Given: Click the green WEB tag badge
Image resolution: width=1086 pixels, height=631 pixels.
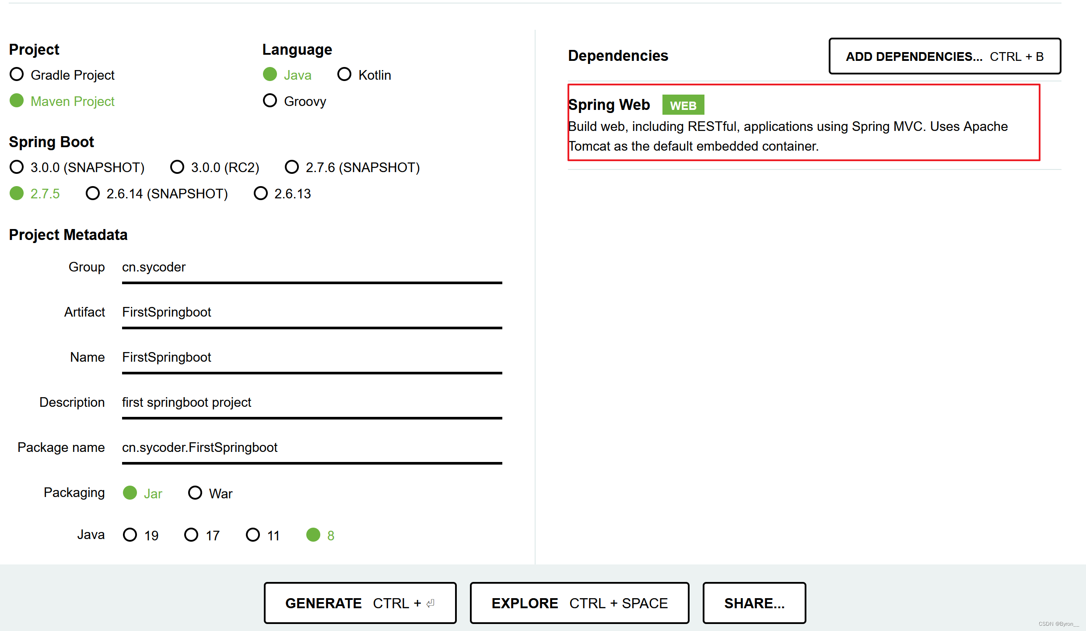Looking at the screenshot, I should click(683, 105).
